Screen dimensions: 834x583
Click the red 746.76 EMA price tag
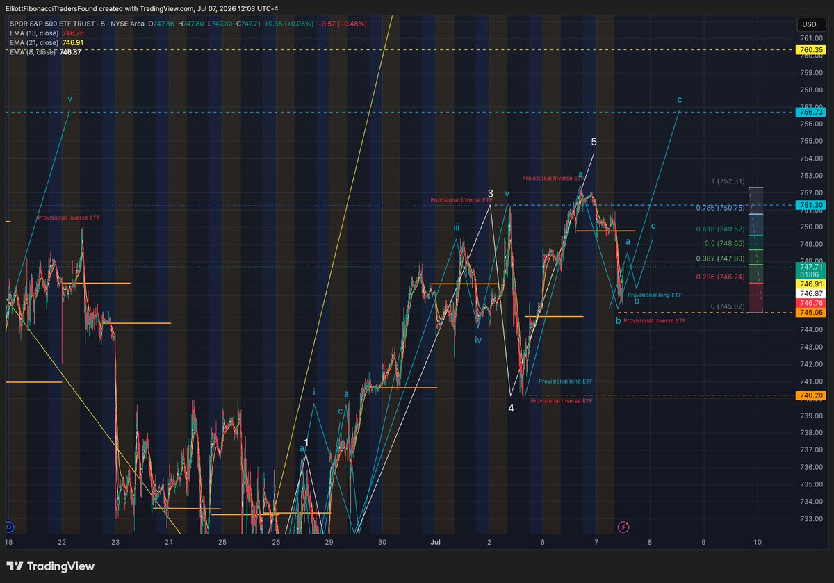click(x=811, y=304)
